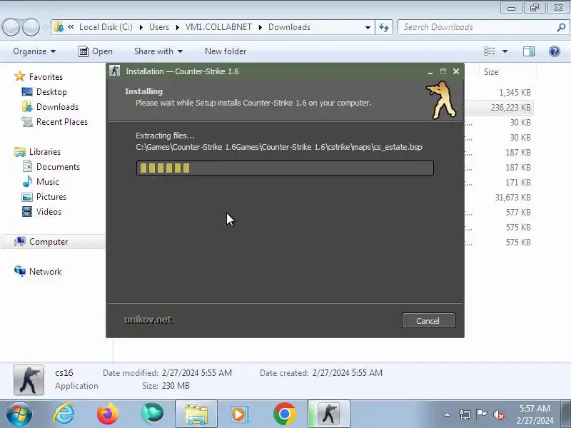Click the muted volume tray icon
Image resolution: width=571 pixels, height=428 pixels.
pyautogui.click(x=498, y=414)
